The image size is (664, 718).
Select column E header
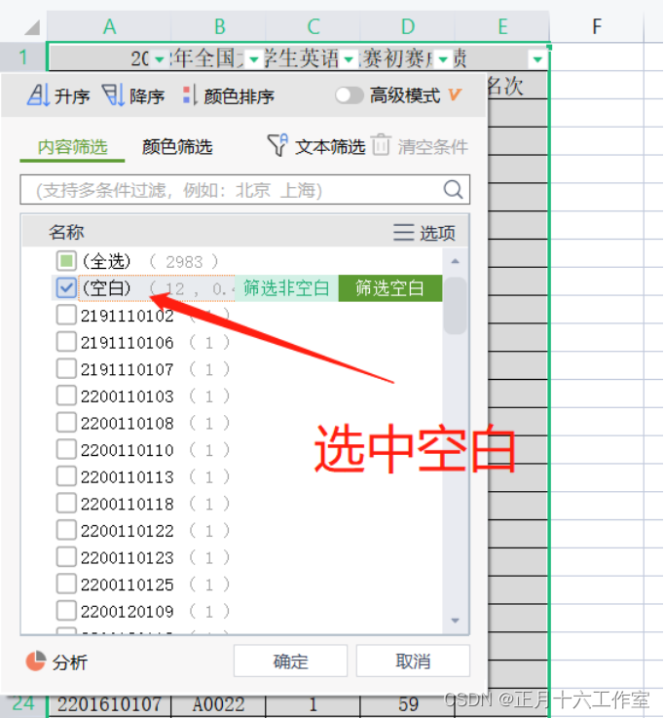tap(502, 26)
